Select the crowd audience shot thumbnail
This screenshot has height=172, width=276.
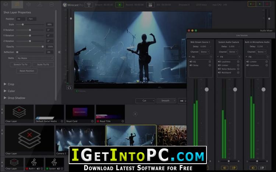[172, 135]
